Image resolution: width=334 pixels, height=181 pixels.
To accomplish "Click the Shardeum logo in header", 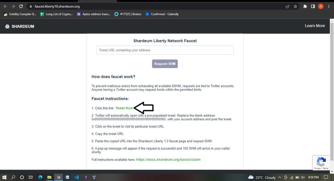I will (19, 26).
